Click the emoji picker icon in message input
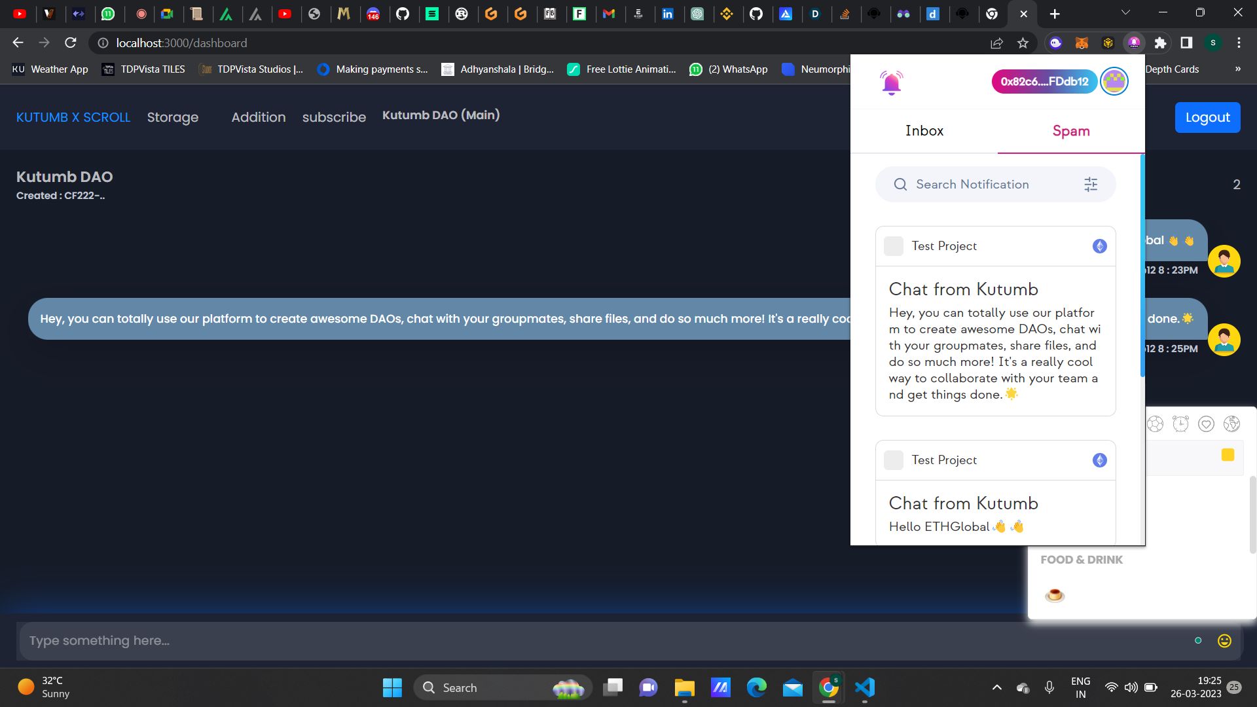 (x=1226, y=640)
